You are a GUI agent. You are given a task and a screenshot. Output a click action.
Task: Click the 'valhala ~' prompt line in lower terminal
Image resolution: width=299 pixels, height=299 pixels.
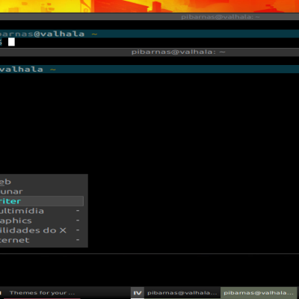(x=28, y=70)
